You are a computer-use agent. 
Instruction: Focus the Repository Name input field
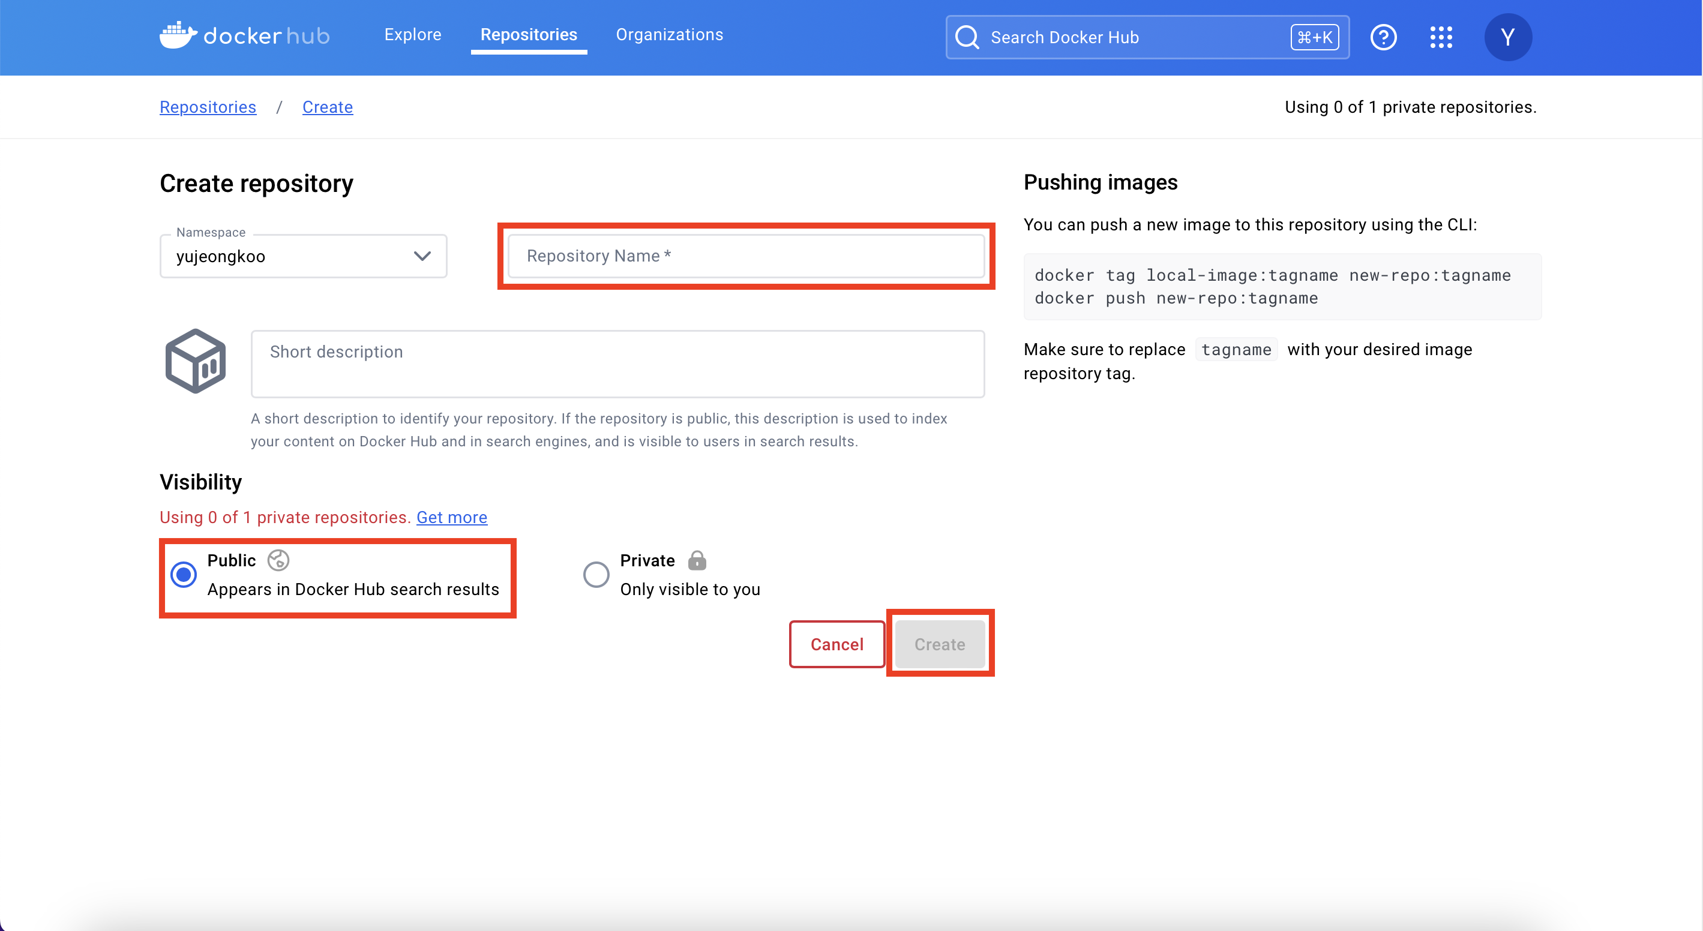click(x=746, y=256)
